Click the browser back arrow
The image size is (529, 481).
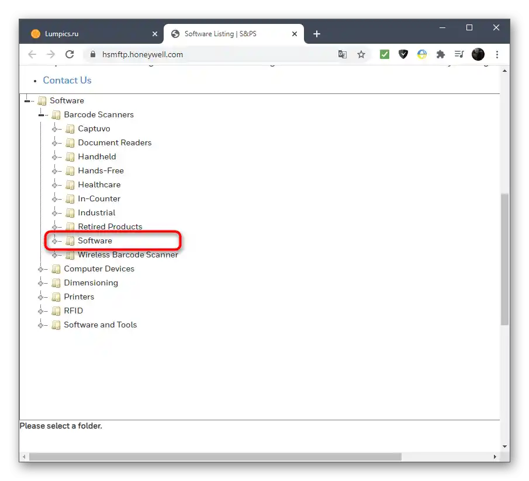[32, 54]
